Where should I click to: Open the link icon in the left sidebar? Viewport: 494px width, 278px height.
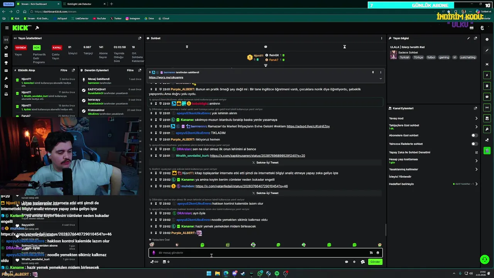click(6, 47)
